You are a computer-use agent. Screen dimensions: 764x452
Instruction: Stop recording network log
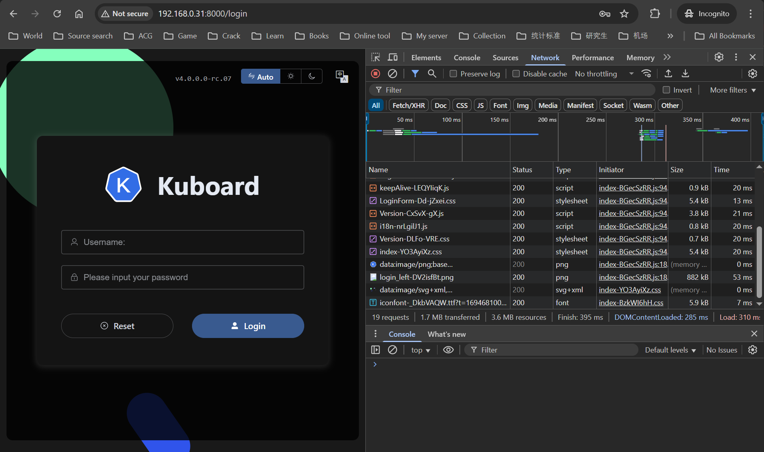pos(376,74)
